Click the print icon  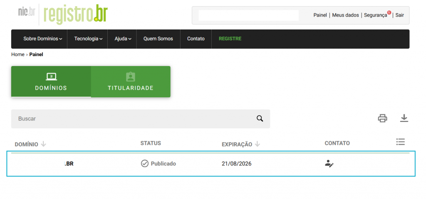382,118
